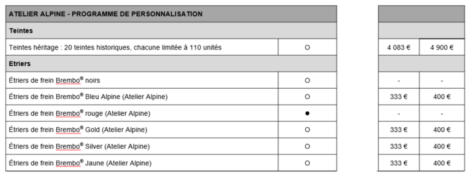Click the Teintes héritage option circle
The height and width of the screenshot is (175, 472).
[307, 47]
